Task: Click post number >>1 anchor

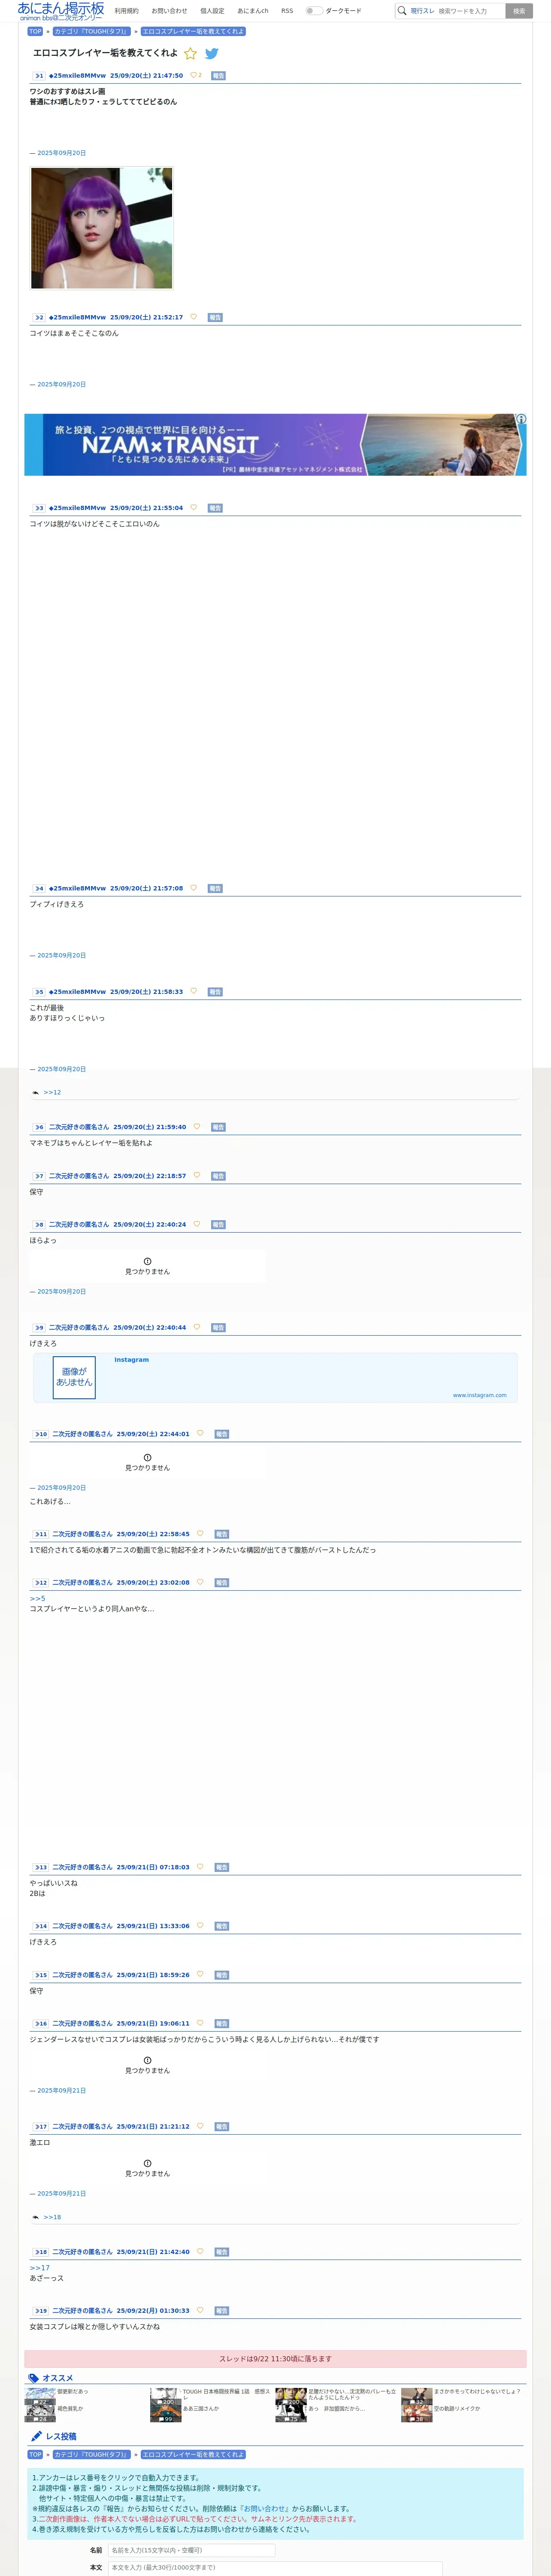Action: [x=39, y=76]
